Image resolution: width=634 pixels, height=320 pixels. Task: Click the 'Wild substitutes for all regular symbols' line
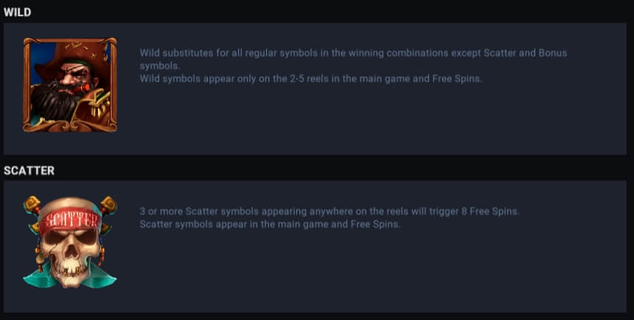click(x=353, y=53)
